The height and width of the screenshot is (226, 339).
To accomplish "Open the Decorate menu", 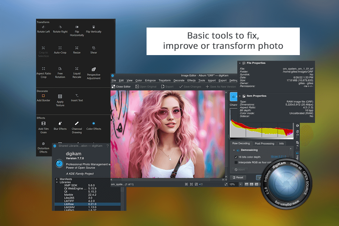I will pos(179,81).
